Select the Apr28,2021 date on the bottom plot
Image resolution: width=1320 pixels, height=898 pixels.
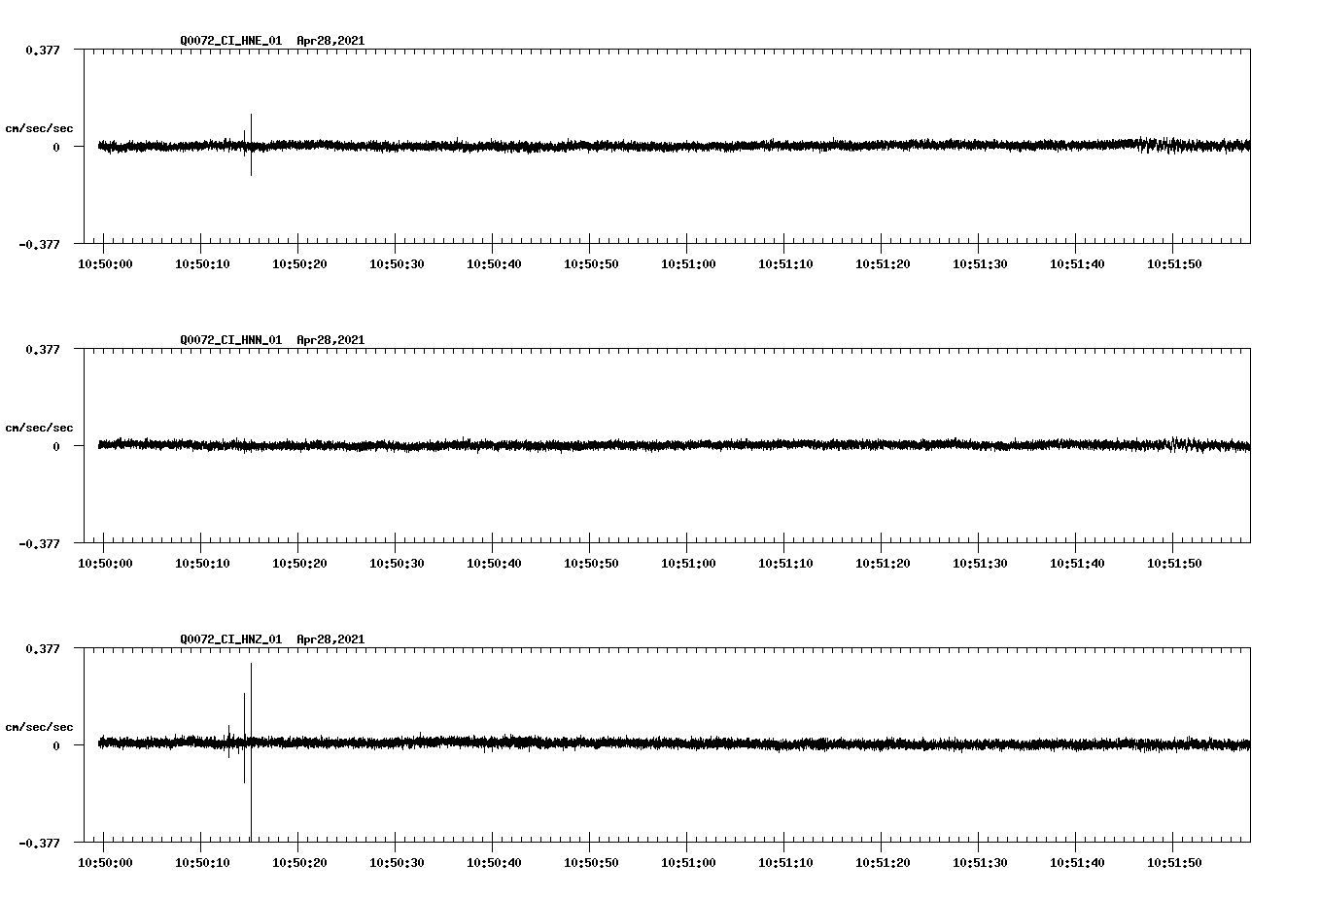(x=330, y=639)
